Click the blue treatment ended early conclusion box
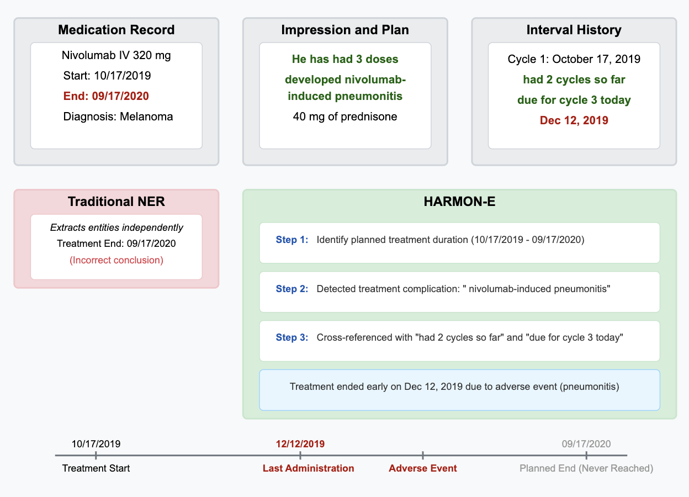Viewport: 689px width, 497px height. pos(459,390)
